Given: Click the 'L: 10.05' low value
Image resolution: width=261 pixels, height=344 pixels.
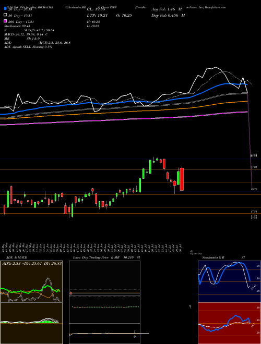Looking at the screenshot, I should pos(93,26).
